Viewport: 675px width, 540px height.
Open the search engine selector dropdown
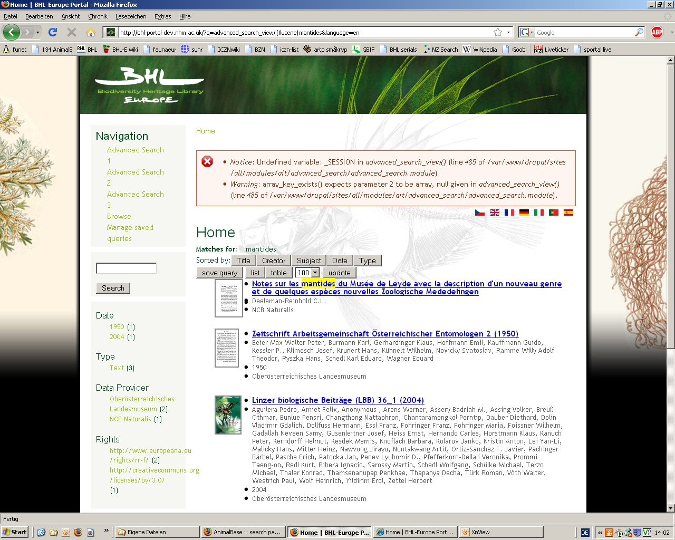pyautogui.click(x=526, y=32)
